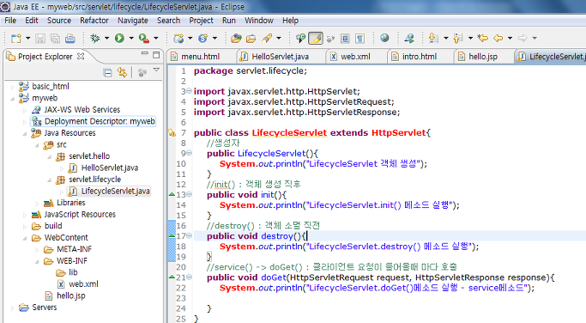
Task: Click the Print toolbar icon
Action: (69, 38)
